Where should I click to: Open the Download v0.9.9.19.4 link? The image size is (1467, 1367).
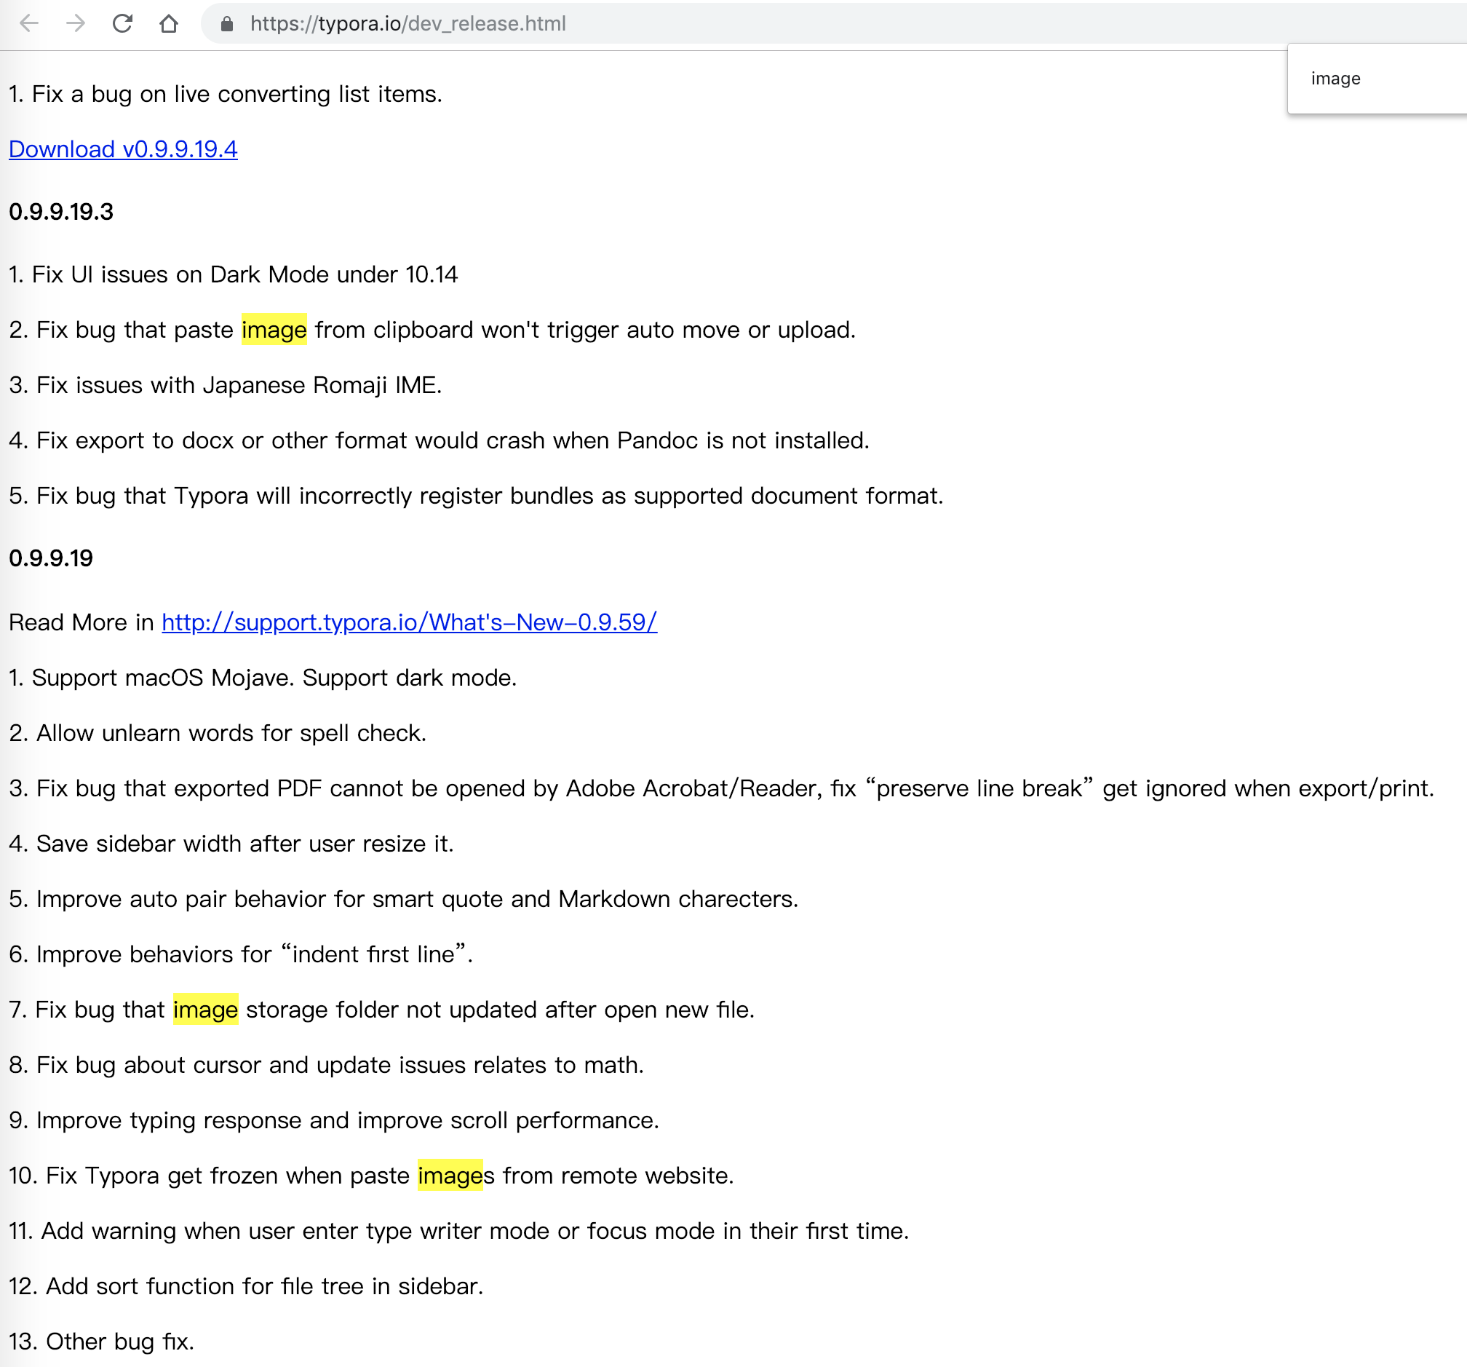coord(123,149)
